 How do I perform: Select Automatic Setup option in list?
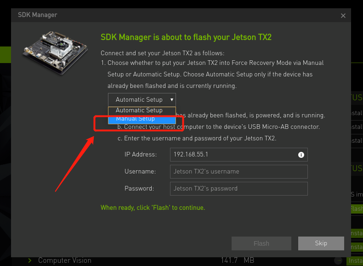tap(142, 110)
